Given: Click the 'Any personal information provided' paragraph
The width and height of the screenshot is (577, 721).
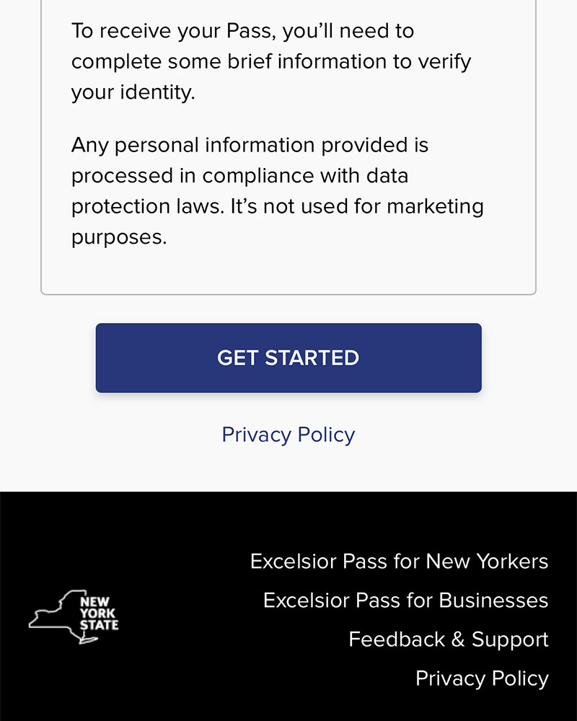Looking at the screenshot, I should pyautogui.click(x=278, y=191).
